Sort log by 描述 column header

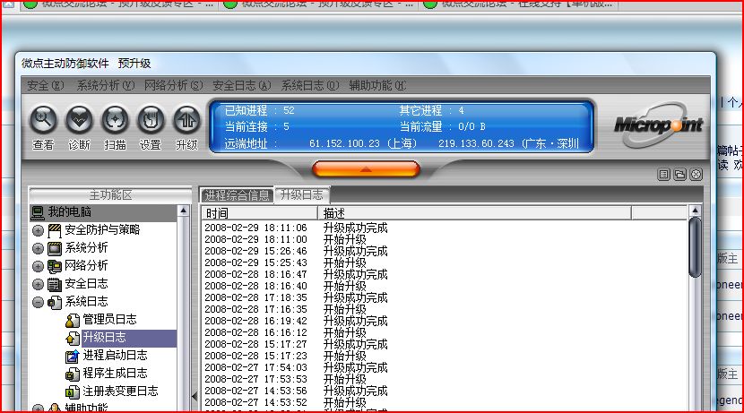coord(474,213)
